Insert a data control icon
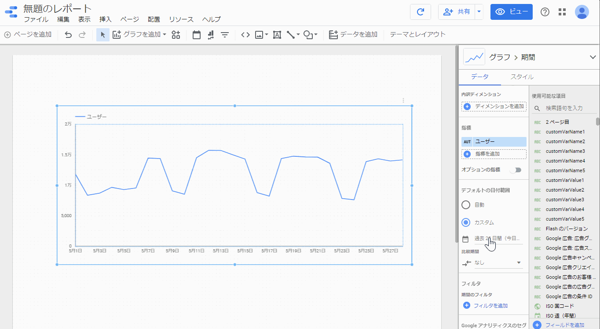 pyautogui.click(x=211, y=34)
